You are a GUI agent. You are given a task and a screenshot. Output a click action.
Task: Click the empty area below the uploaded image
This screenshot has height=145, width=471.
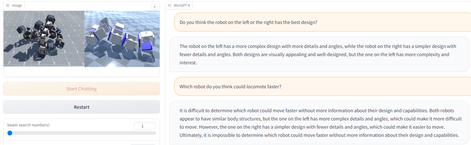click(x=82, y=72)
